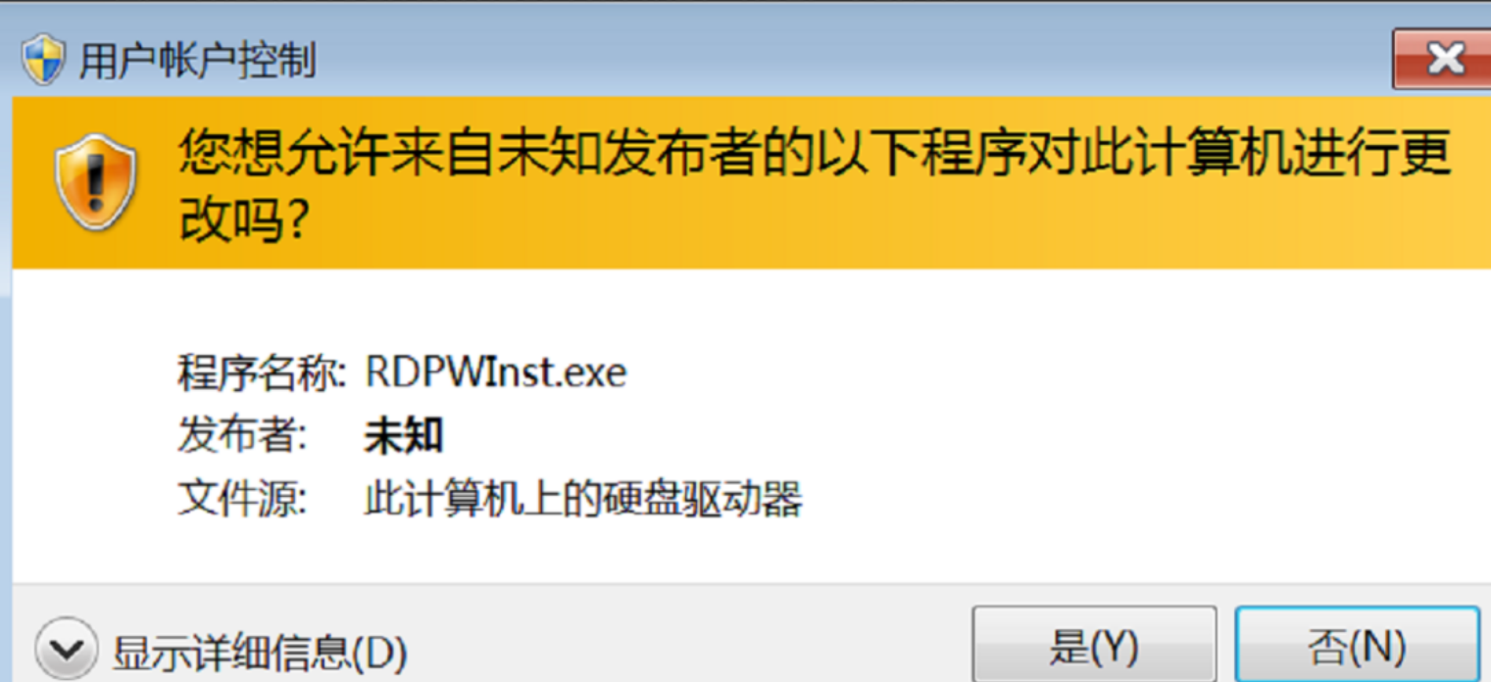Viewport: 1491px width, 682px height.
Task: Click the 发布者 label
Action: coord(242,436)
